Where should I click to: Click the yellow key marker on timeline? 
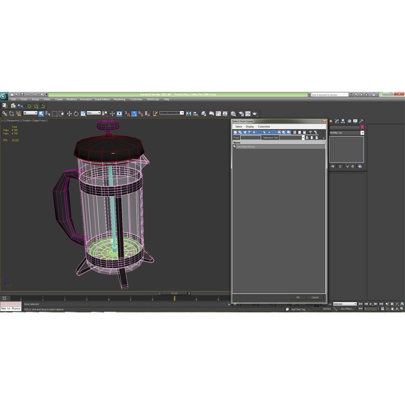[x=175, y=298]
